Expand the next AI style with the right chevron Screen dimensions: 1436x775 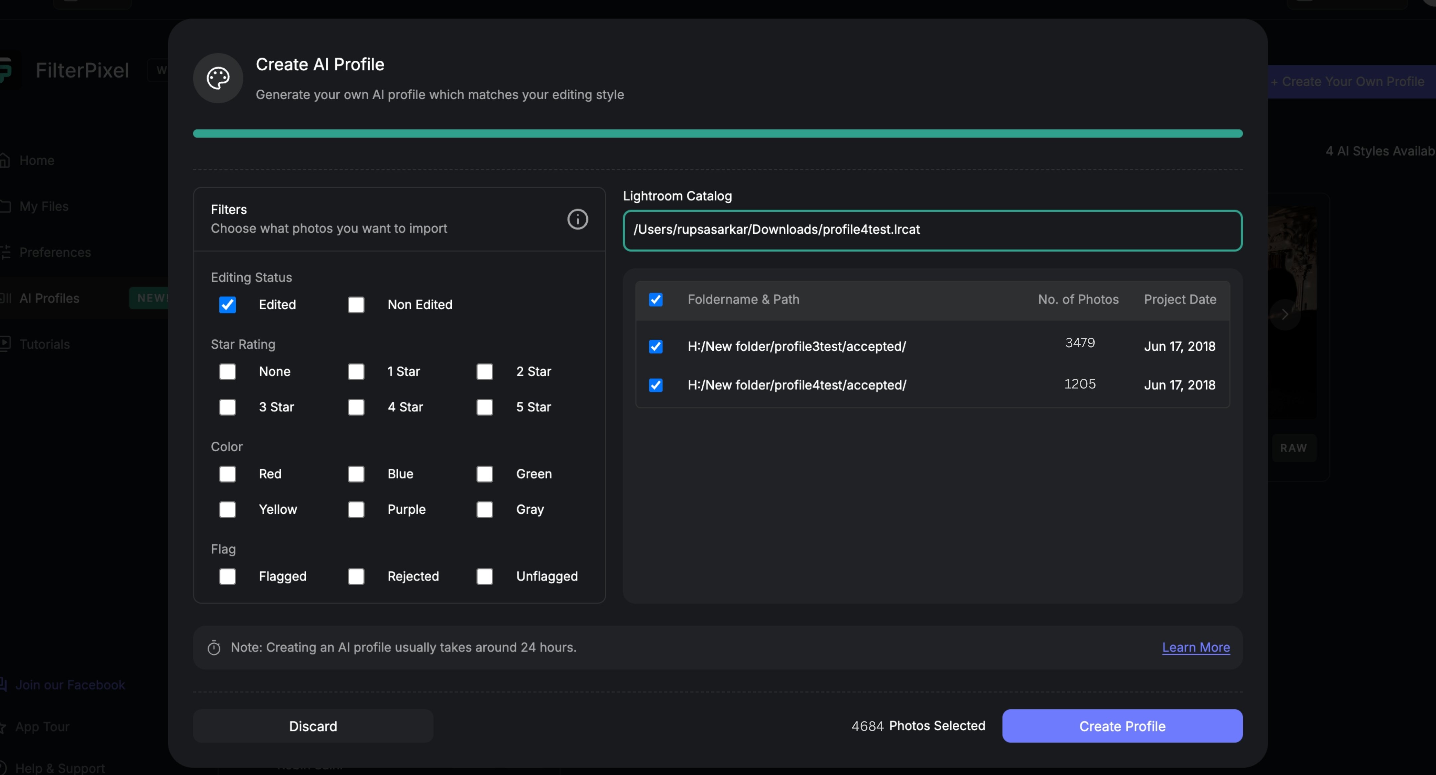(x=1284, y=314)
